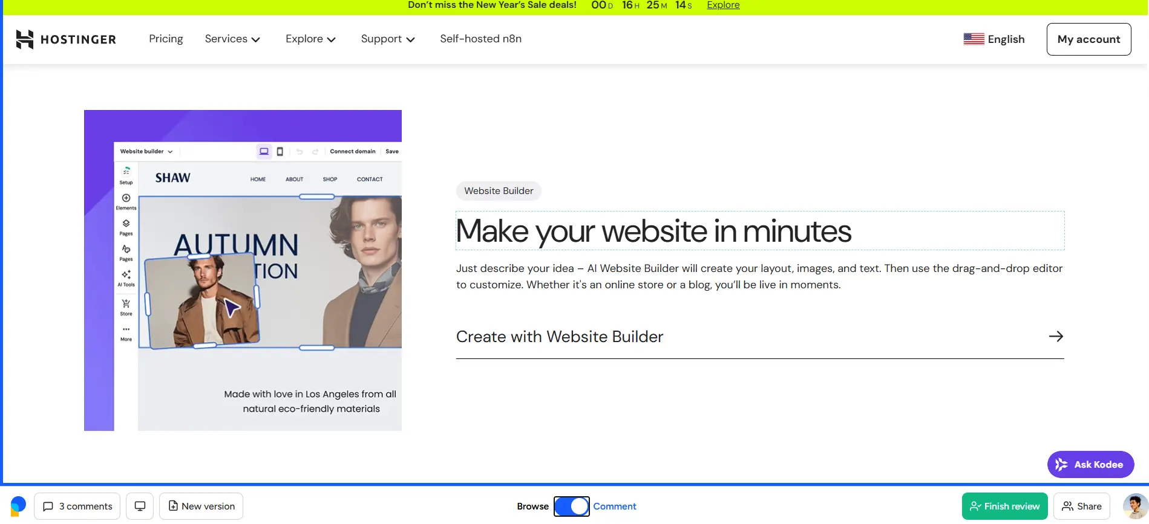The height and width of the screenshot is (524, 1149).
Task: Open the Ask Kodee chat assistant
Action: pyautogui.click(x=1090, y=464)
